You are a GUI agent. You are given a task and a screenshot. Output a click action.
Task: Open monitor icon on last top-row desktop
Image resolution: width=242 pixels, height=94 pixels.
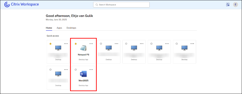coord(184,48)
